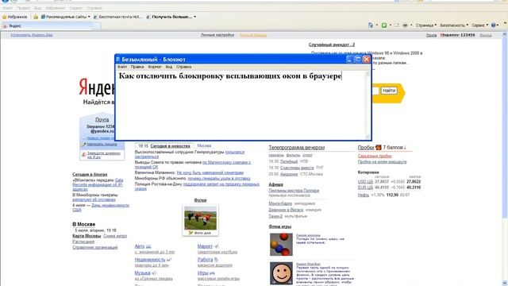
Task: Click the Карта Москвы link
Action: click(x=87, y=236)
